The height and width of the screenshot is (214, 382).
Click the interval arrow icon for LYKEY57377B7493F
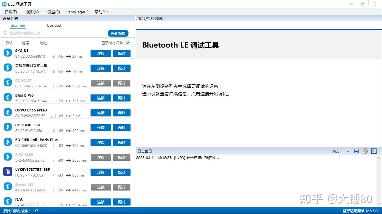pyautogui.click(x=68, y=175)
